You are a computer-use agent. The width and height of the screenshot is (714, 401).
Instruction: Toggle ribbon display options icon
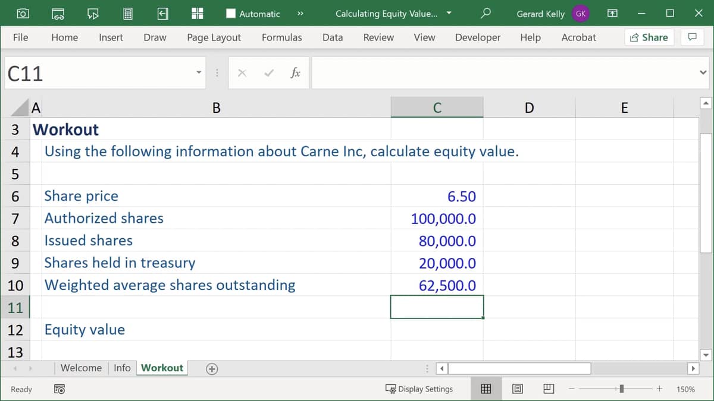pos(613,13)
